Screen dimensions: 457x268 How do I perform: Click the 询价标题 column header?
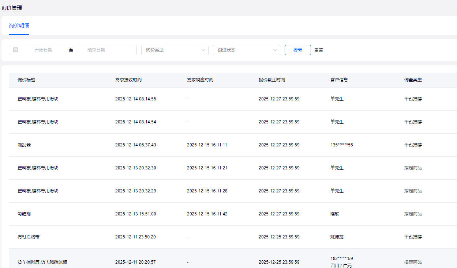pyautogui.click(x=26, y=80)
